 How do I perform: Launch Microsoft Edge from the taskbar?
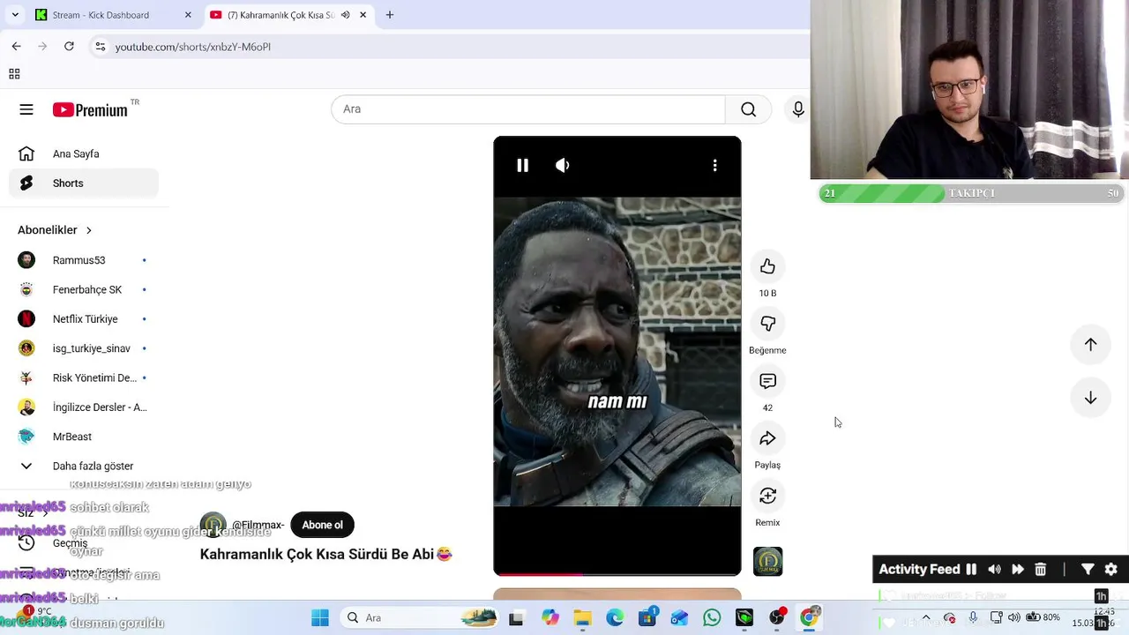615,617
